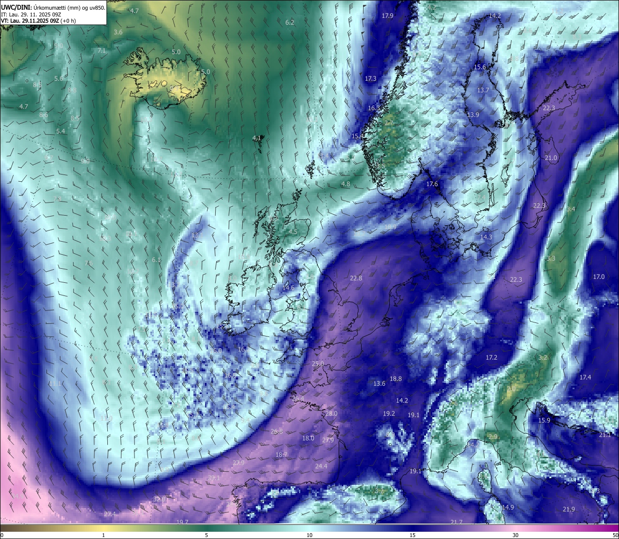Viewport: 619px width, 539px height.
Task: Select the 27.9 value near the French coast
Action: (328, 440)
